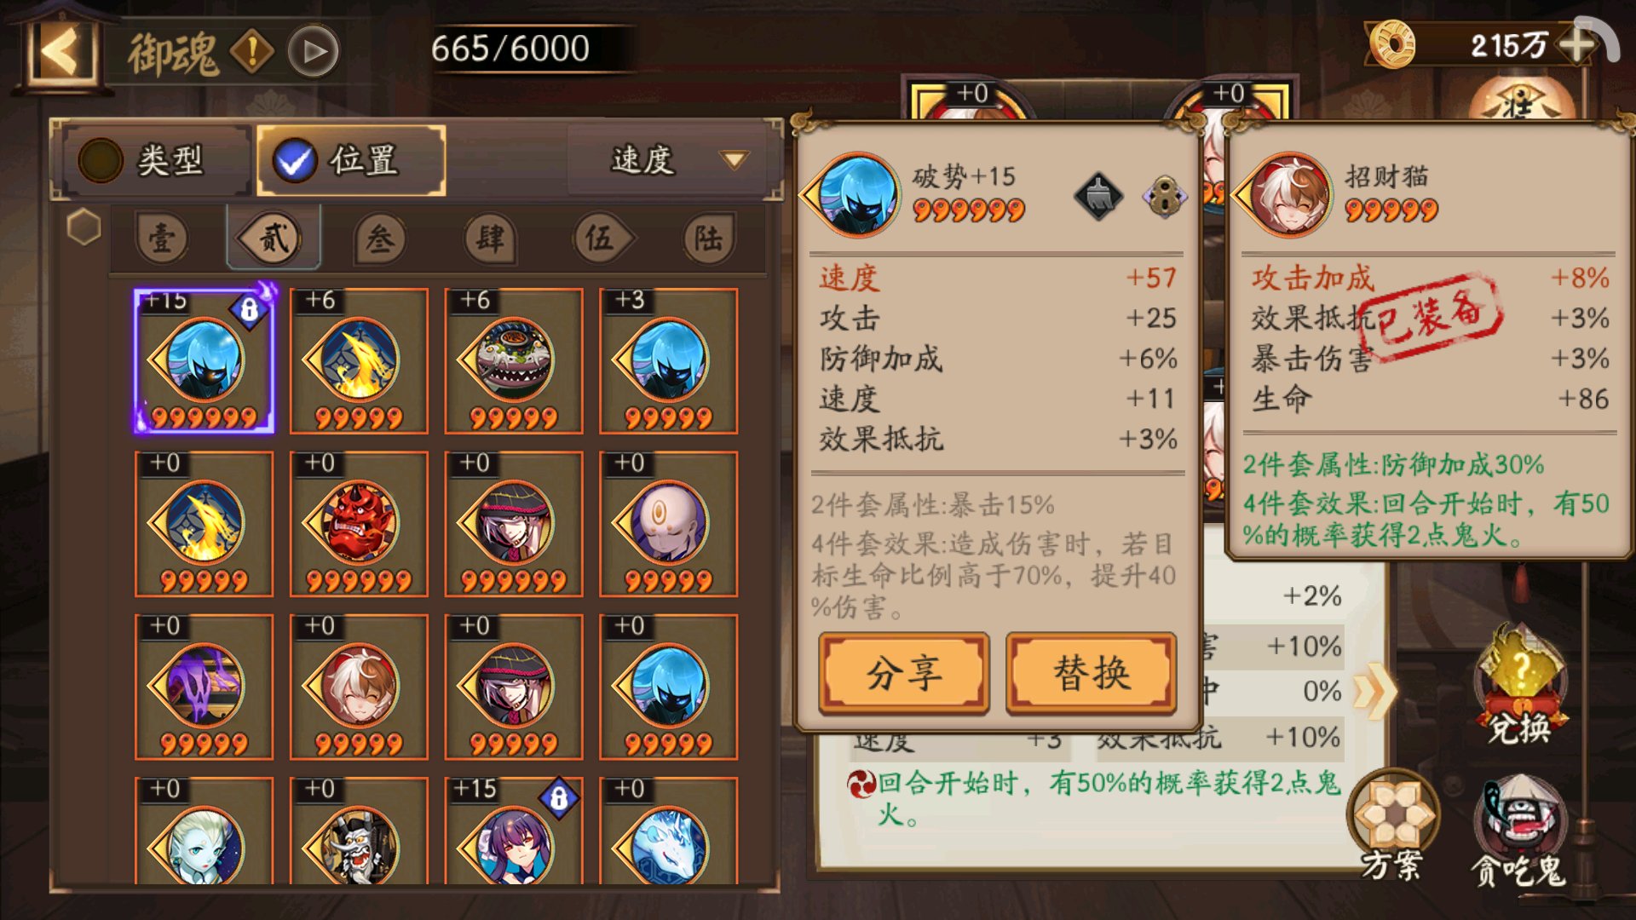This screenshot has width=1636, height=920.
Task: Toggle the lock icon in 破势 panel
Action: click(1165, 197)
